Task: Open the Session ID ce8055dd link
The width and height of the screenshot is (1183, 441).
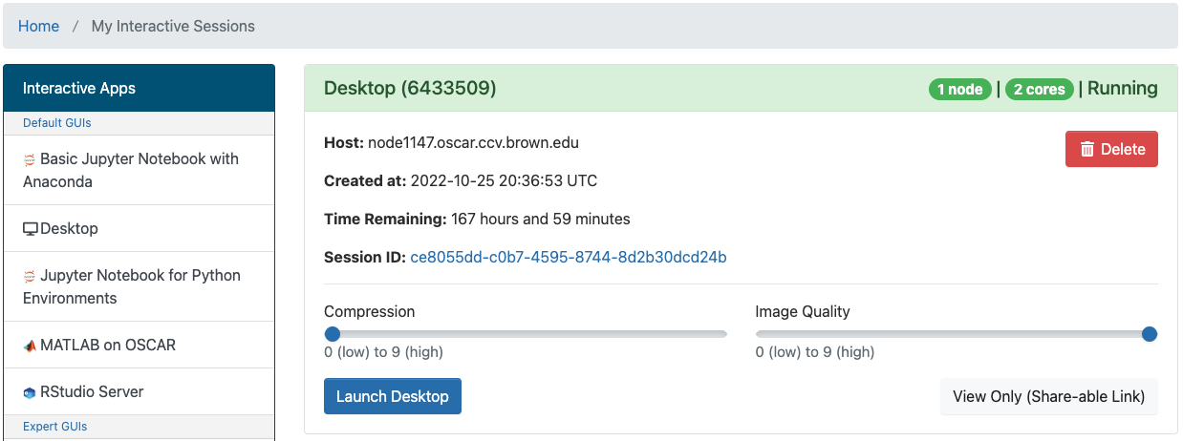Action: (569, 257)
